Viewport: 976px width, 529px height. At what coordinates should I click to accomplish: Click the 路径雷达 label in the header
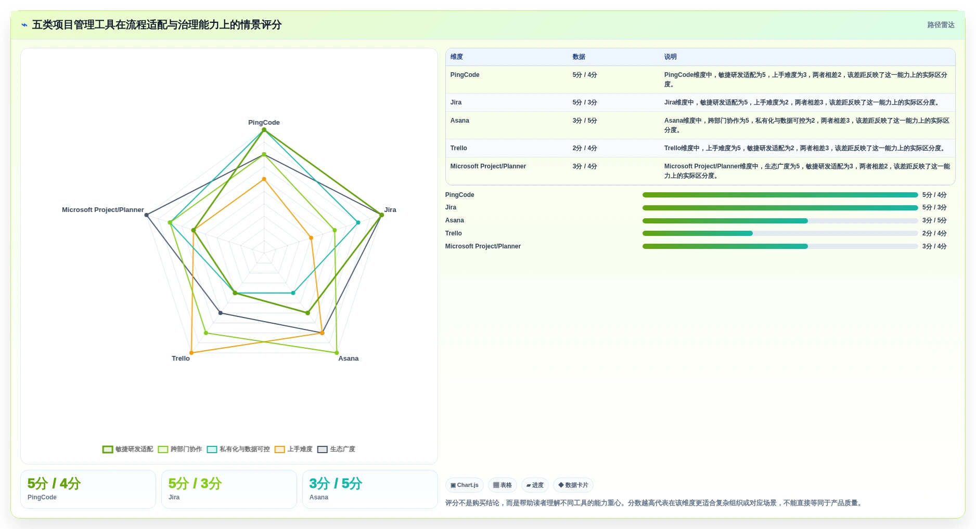tap(941, 25)
